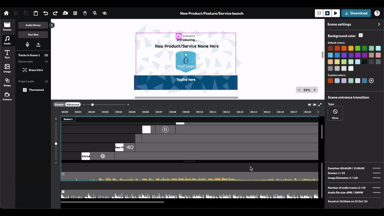Open the Audio library
Image resolution: width=384 pixels, height=216 pixels.
click(33, 25)
